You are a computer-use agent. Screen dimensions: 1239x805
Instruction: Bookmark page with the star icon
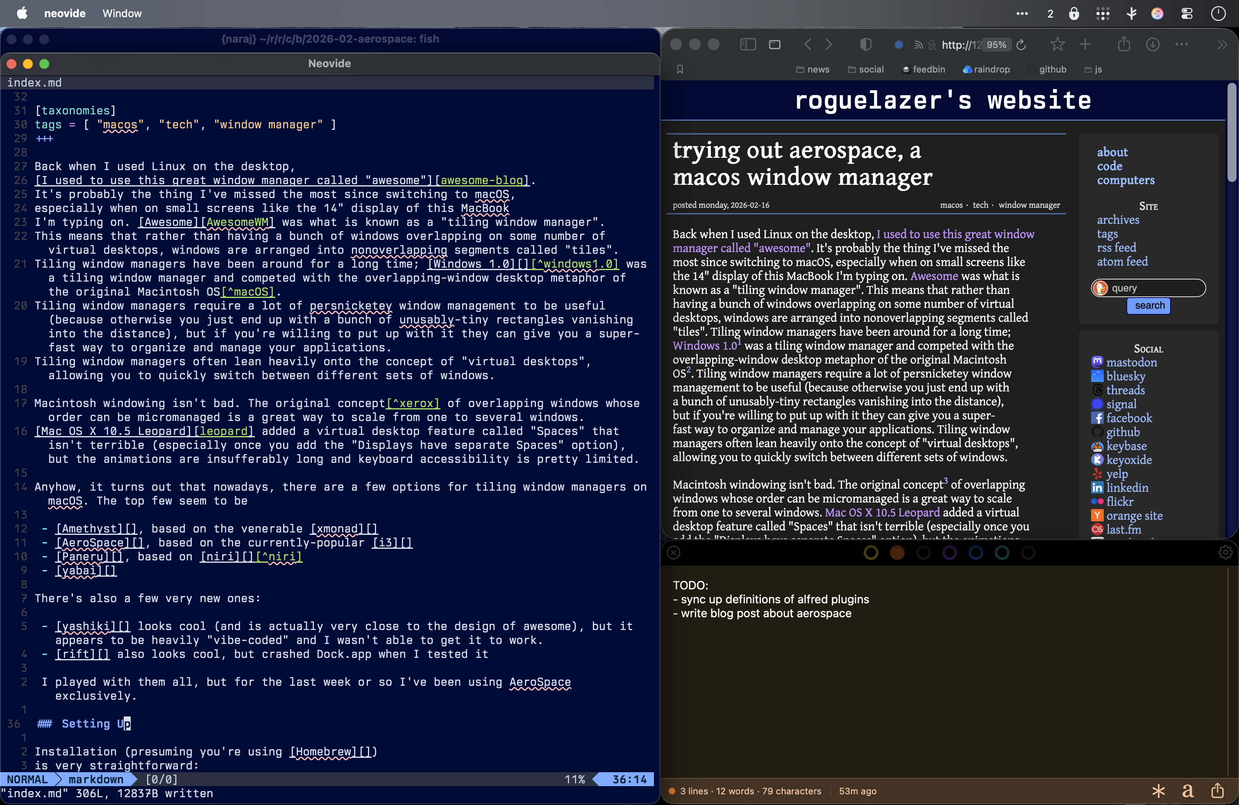click(1057, 44)
